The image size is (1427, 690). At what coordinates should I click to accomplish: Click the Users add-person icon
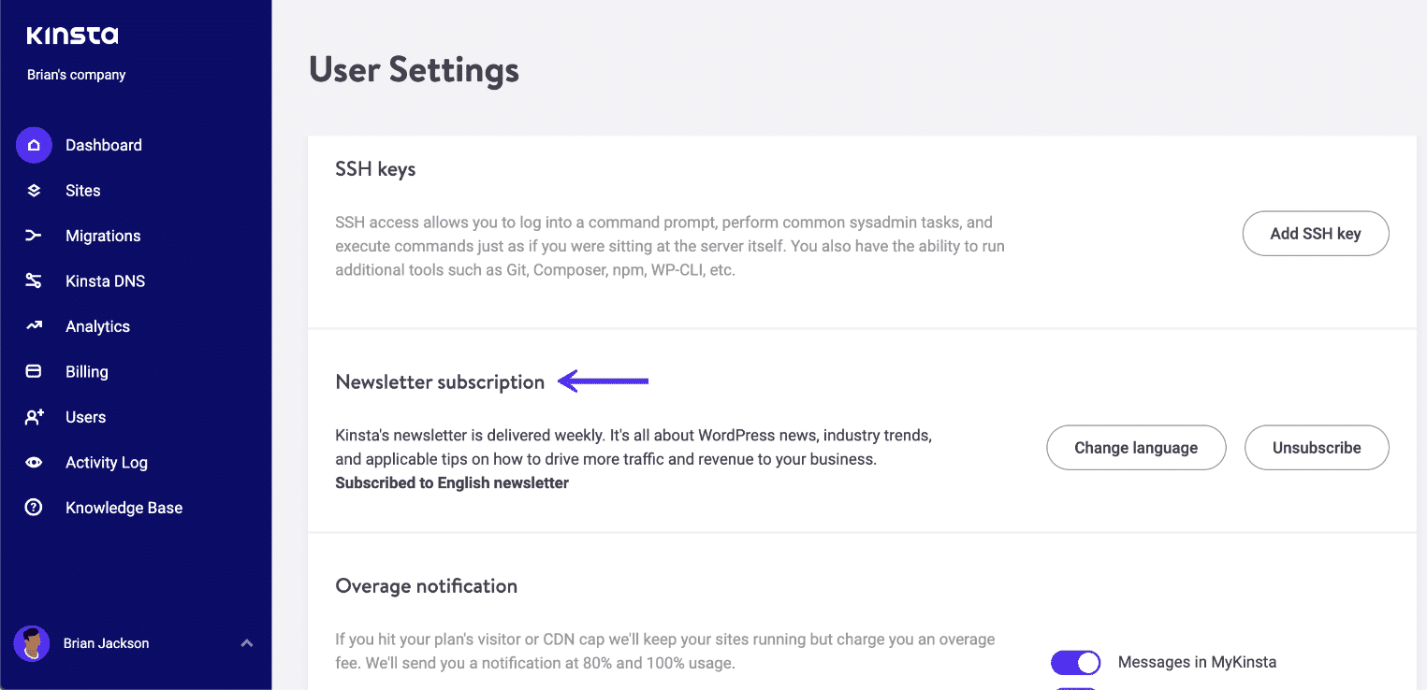coord(34,417)
